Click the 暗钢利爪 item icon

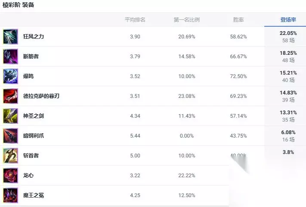(x=10, y=136)
